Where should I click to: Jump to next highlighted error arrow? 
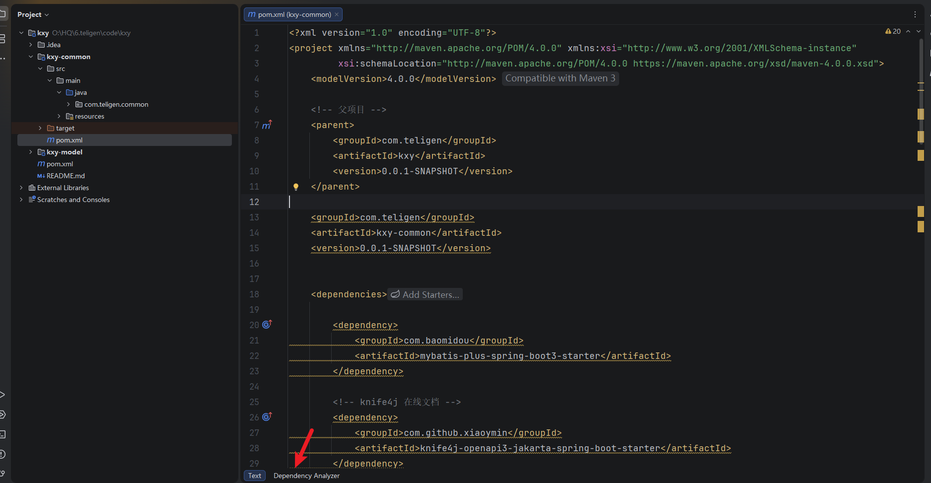[x=919, y=31]
